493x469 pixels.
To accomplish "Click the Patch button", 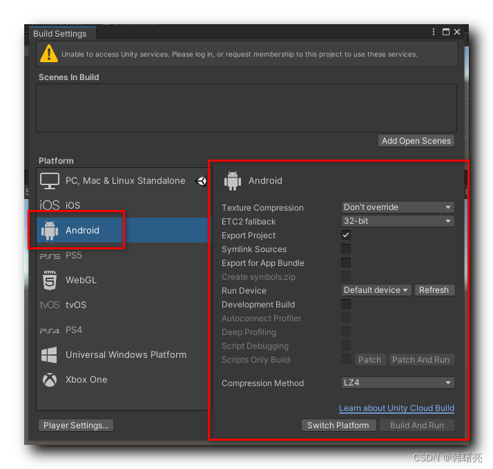I will coord(370,360).
